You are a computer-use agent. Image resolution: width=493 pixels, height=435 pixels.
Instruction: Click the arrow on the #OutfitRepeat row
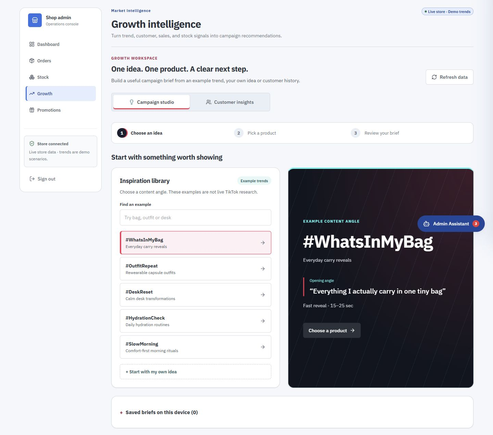(x=263, y=269)
